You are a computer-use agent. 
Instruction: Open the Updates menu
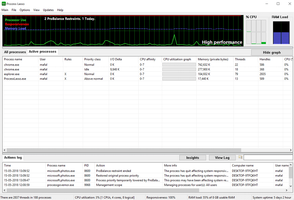point(48,10)
